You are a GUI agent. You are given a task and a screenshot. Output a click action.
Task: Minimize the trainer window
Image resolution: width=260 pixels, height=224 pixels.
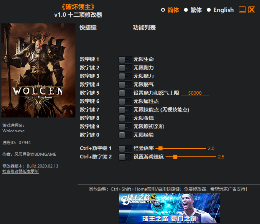coord(242,10)
